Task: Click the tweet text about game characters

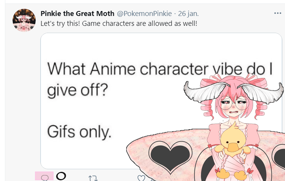Action: coord(119,23)
